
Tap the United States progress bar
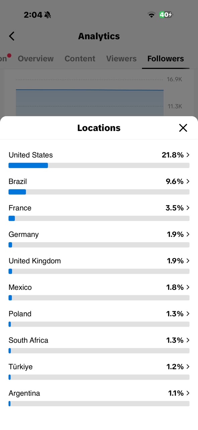coord(99,165)
